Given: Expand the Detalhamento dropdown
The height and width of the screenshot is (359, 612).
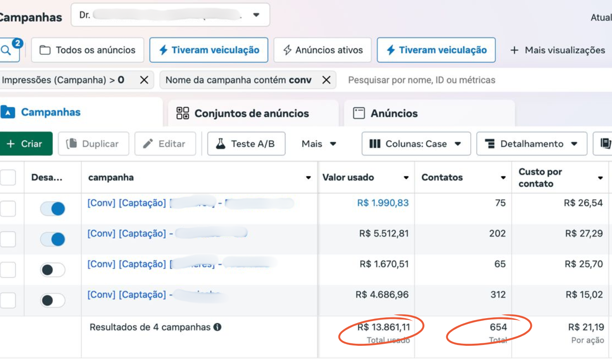Looking at the screenshot, I should coord(531,144).
